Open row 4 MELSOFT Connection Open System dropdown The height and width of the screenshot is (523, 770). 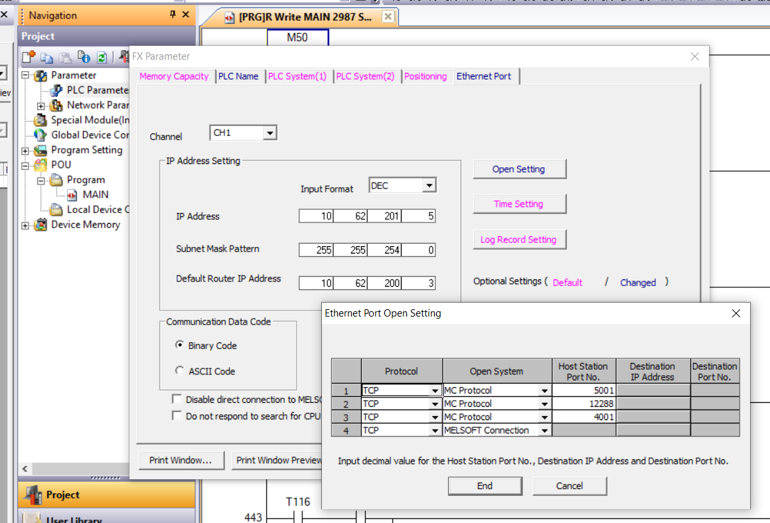pyautogui.click(x=545, y=431)
